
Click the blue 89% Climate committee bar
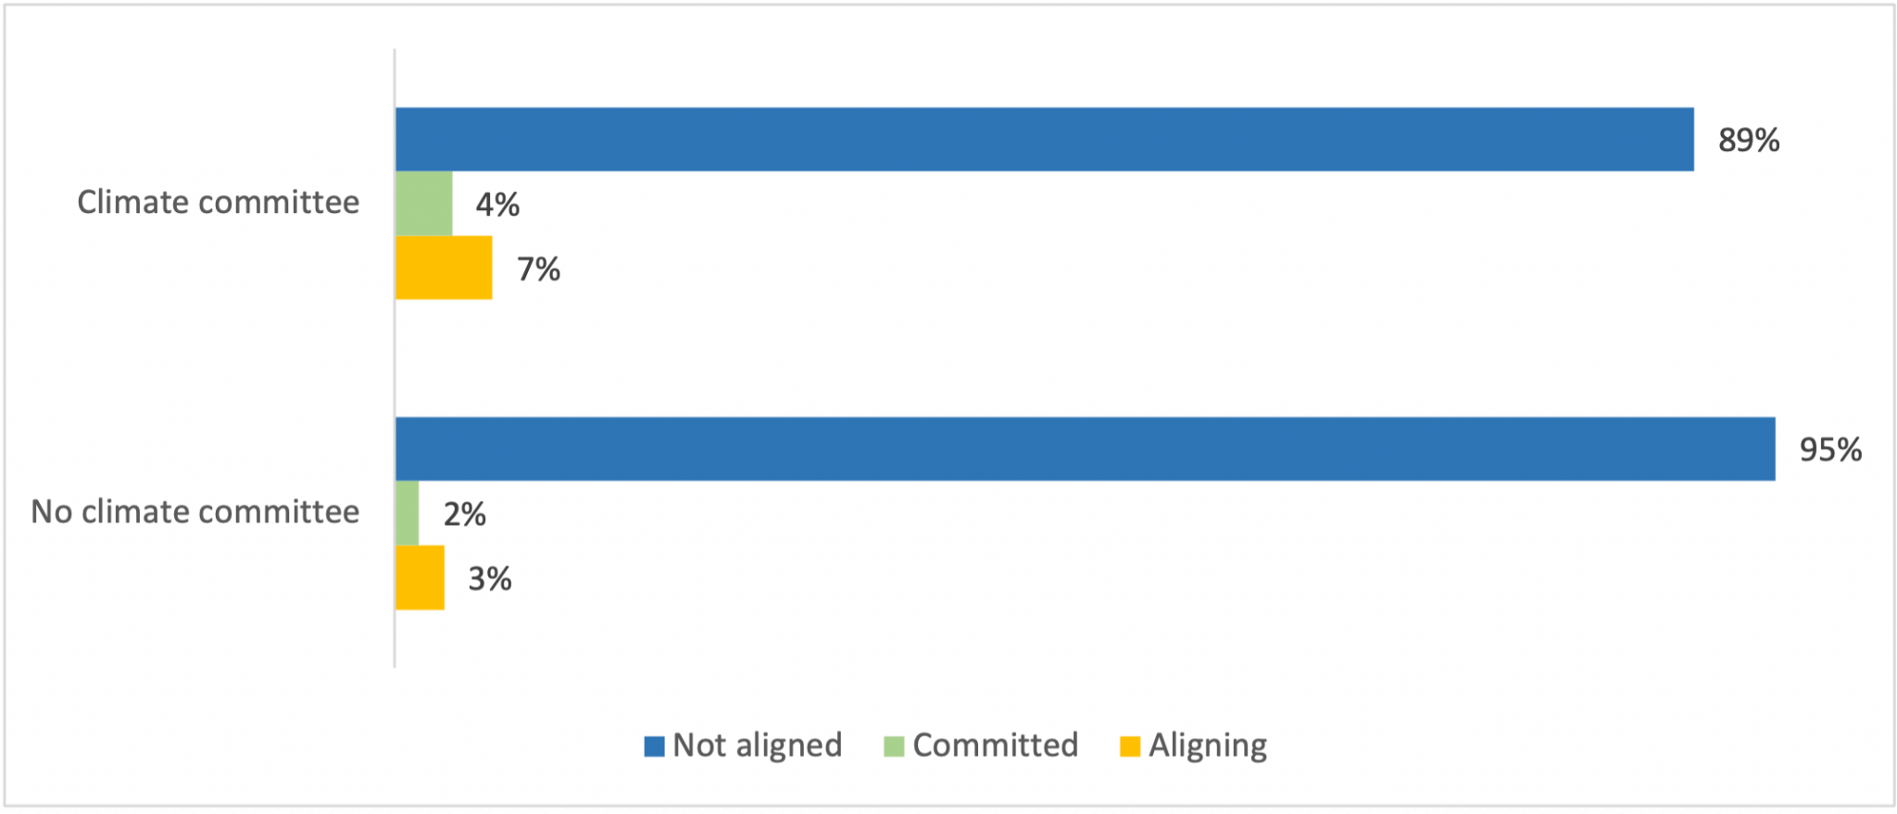(1044, 139)
